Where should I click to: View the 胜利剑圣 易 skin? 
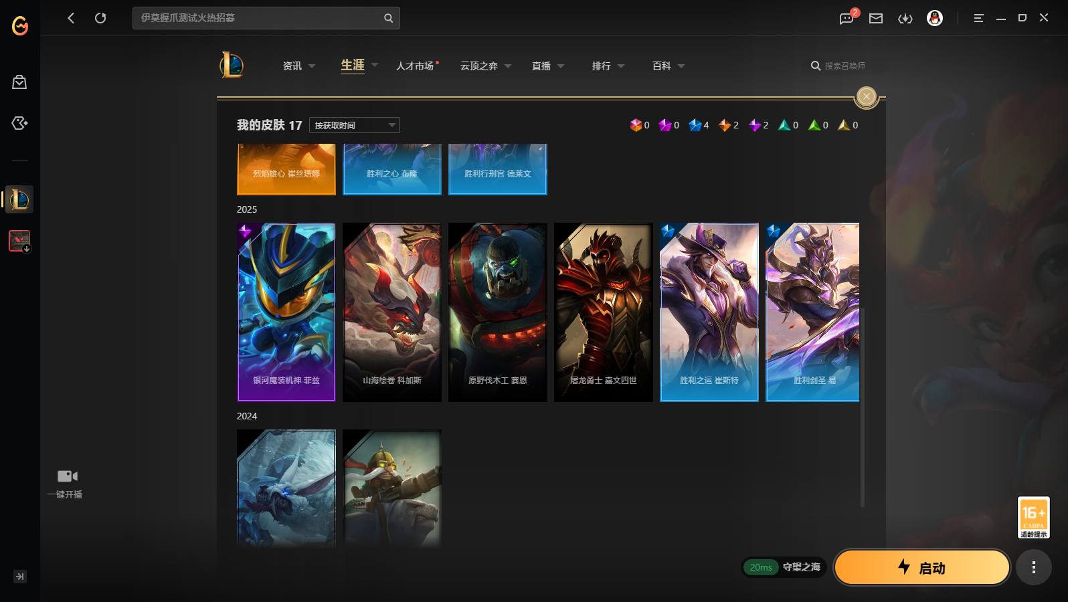click(812, 312)
